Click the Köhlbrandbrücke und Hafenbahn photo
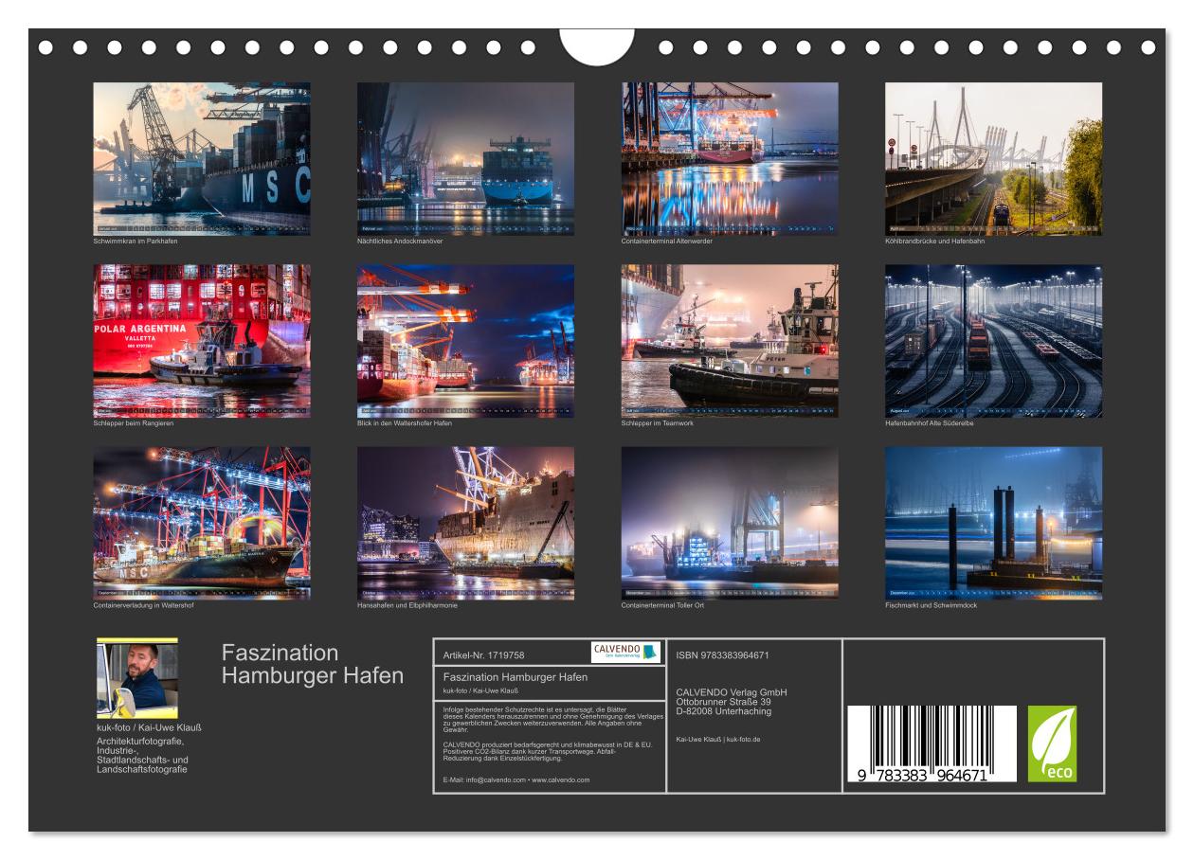The image size is (1194, 860). 993,158
